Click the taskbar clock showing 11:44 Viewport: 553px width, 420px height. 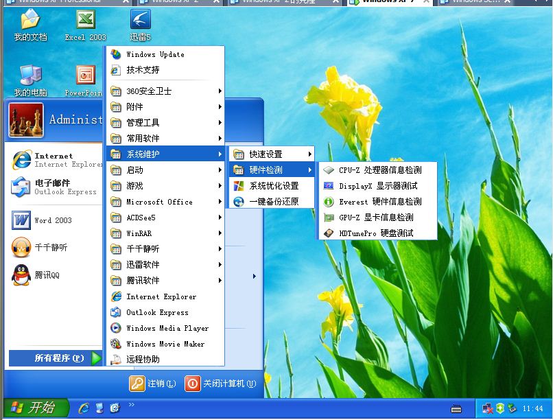(x=533, y=408)
